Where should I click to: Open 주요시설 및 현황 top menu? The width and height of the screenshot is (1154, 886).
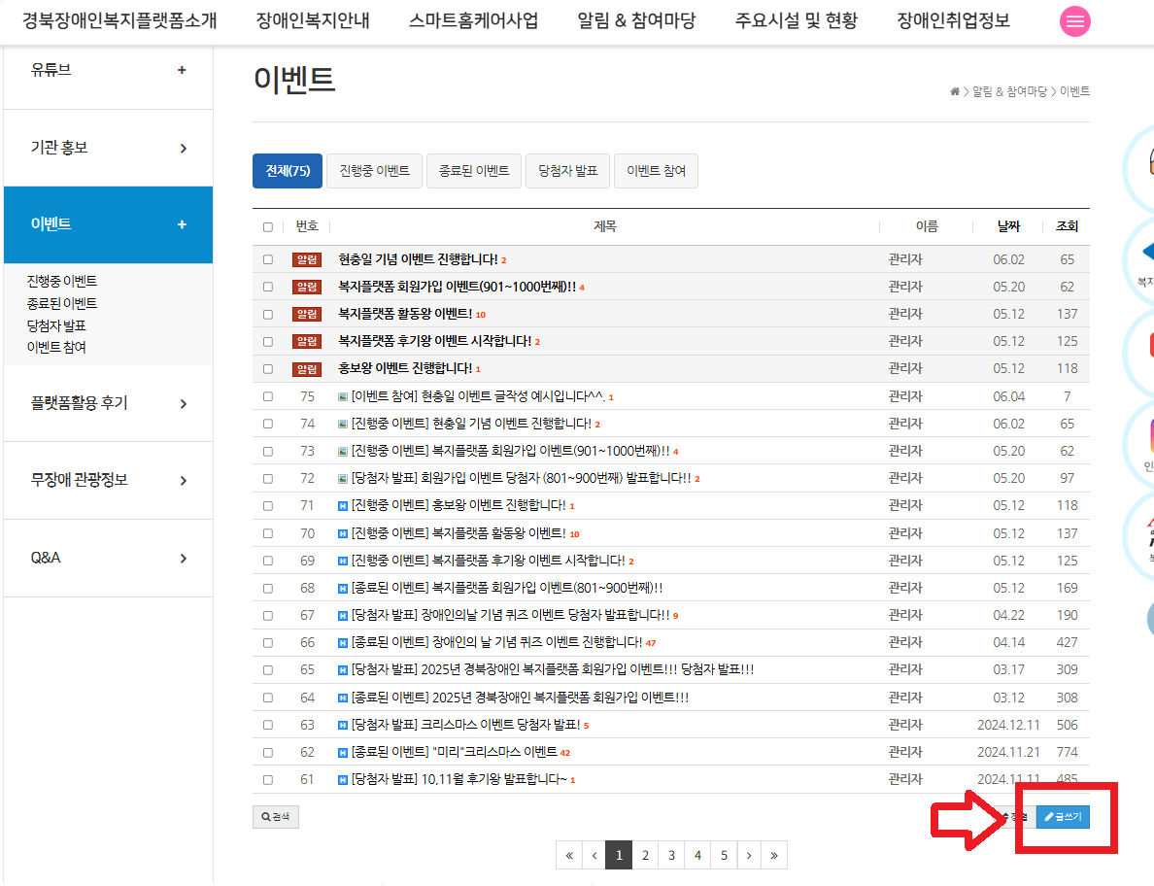click(797, 20)
